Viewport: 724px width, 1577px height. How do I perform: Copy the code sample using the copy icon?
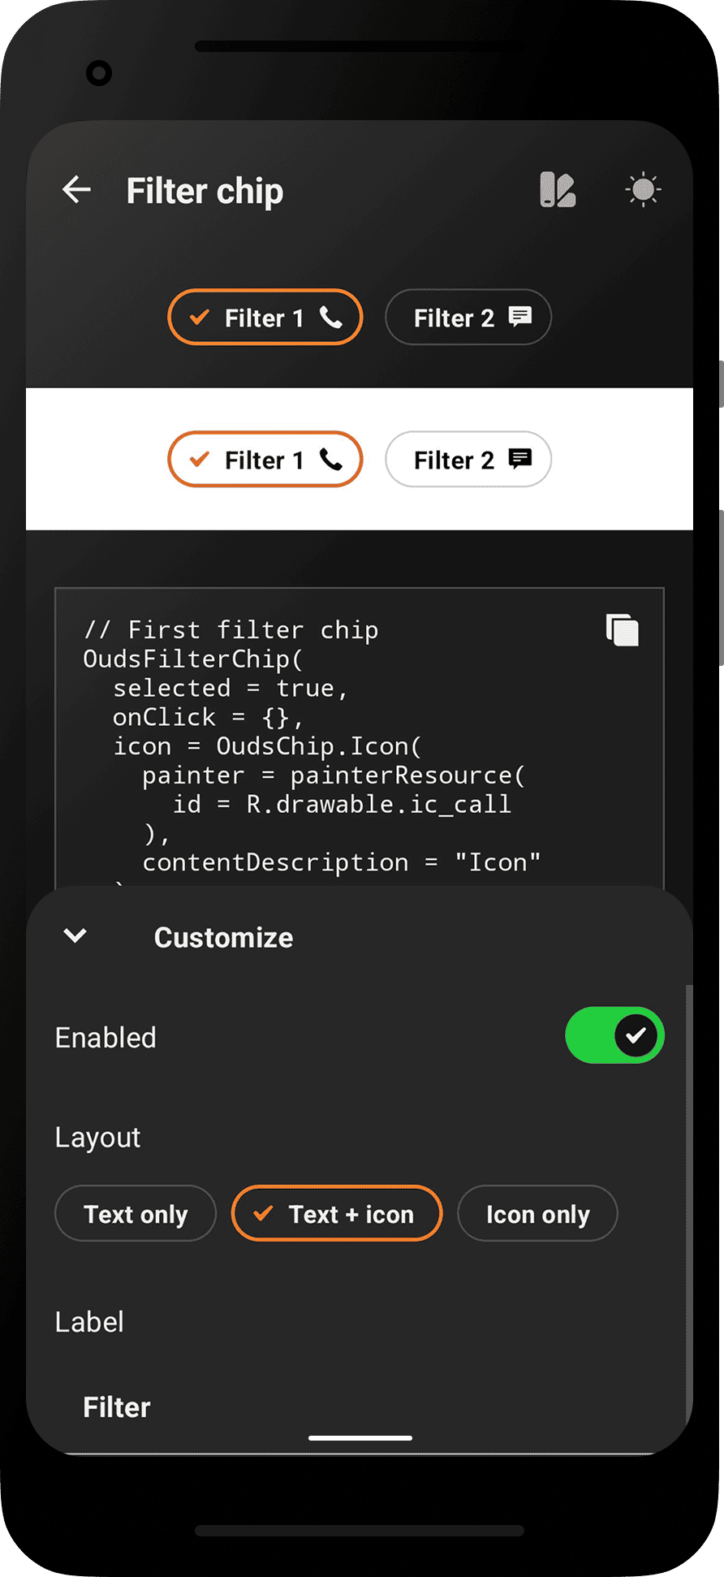click(622, 630)
